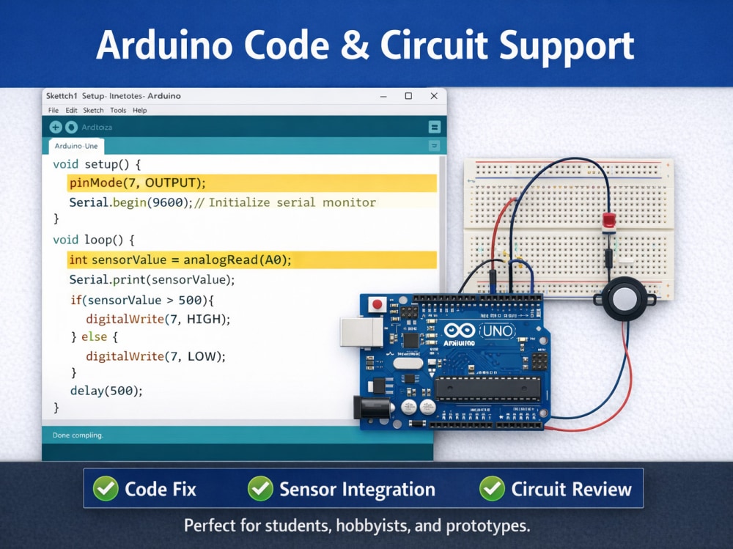
Task: Click the 'Arduino Code & Circuit Support' heading
Action: (x=365, y=46)
